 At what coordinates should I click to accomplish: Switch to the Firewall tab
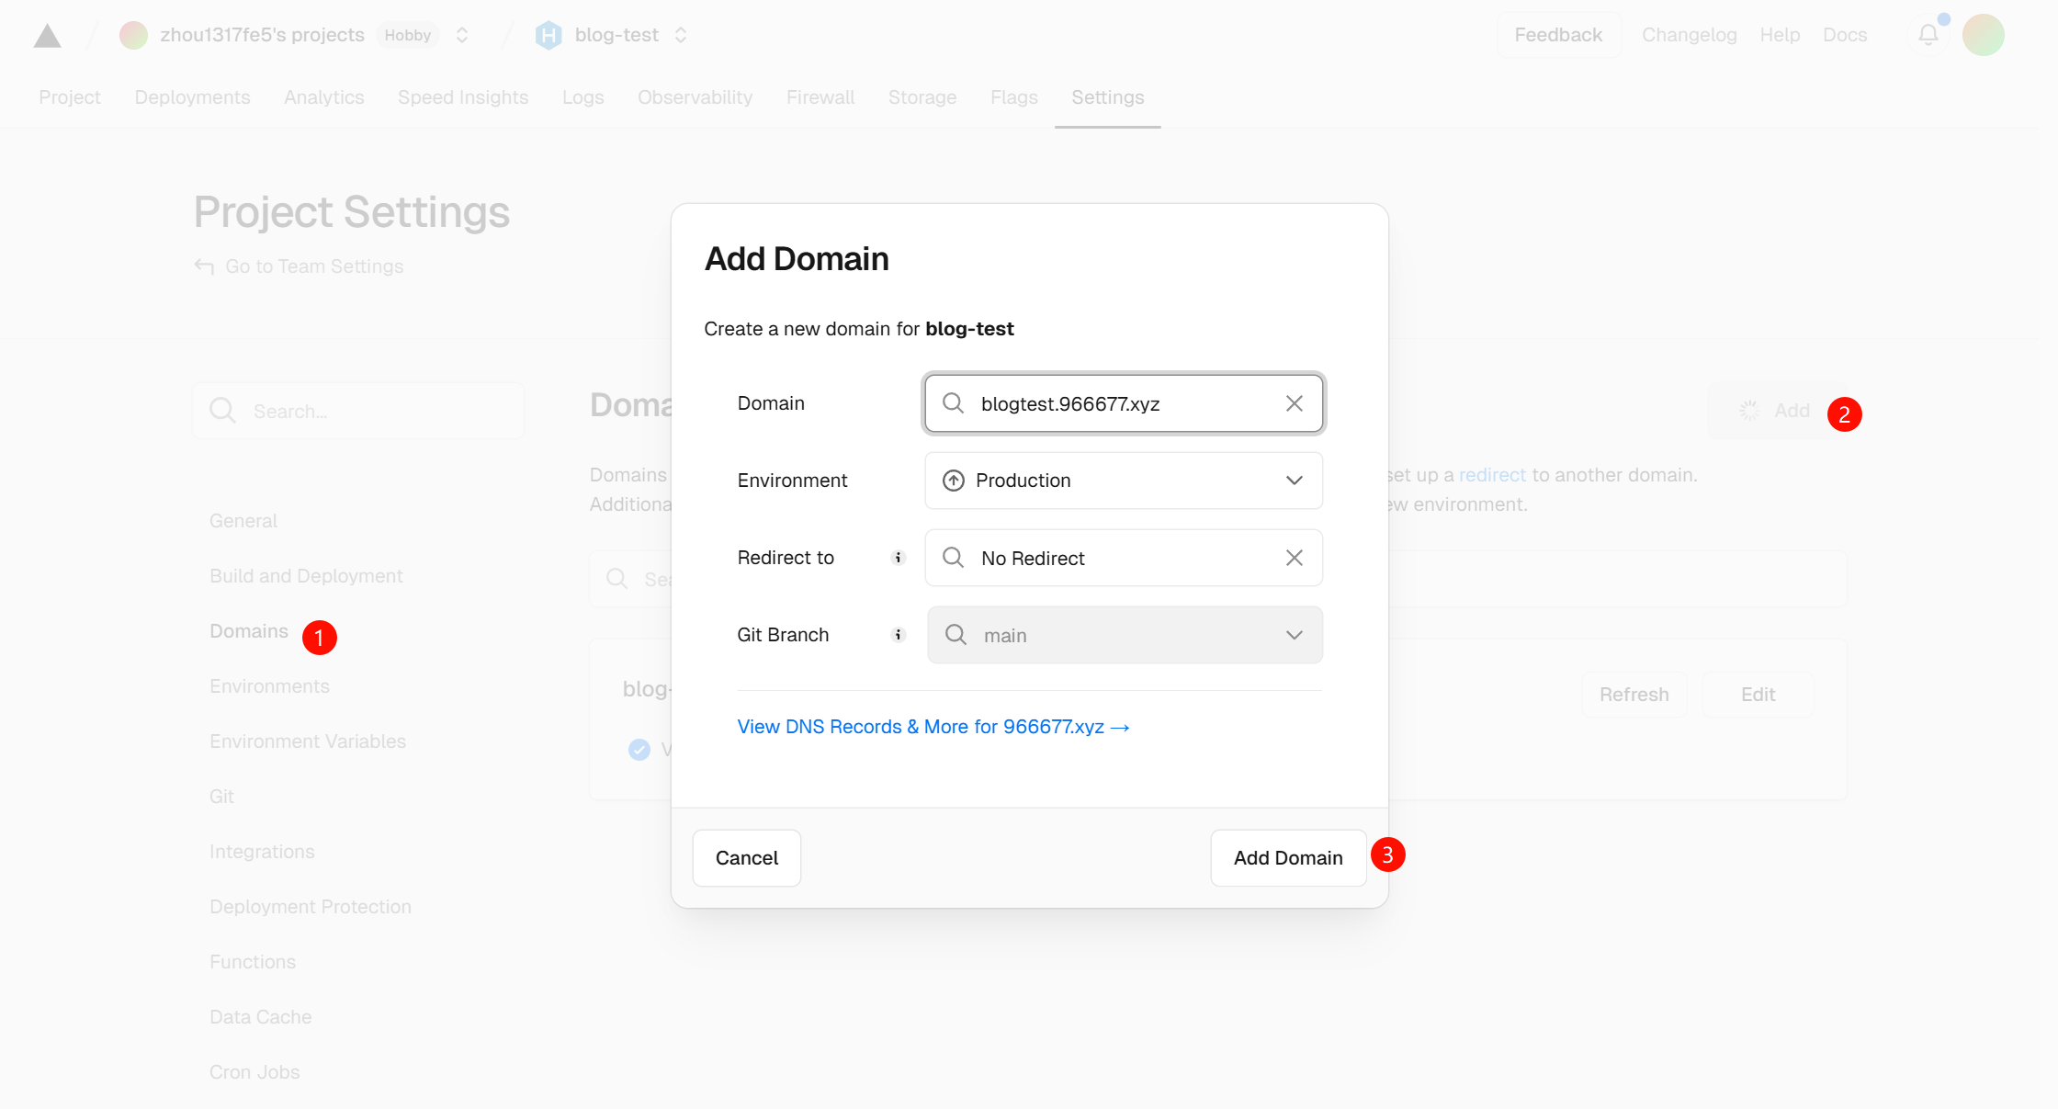pyautogui.click(x=820, y=97)
